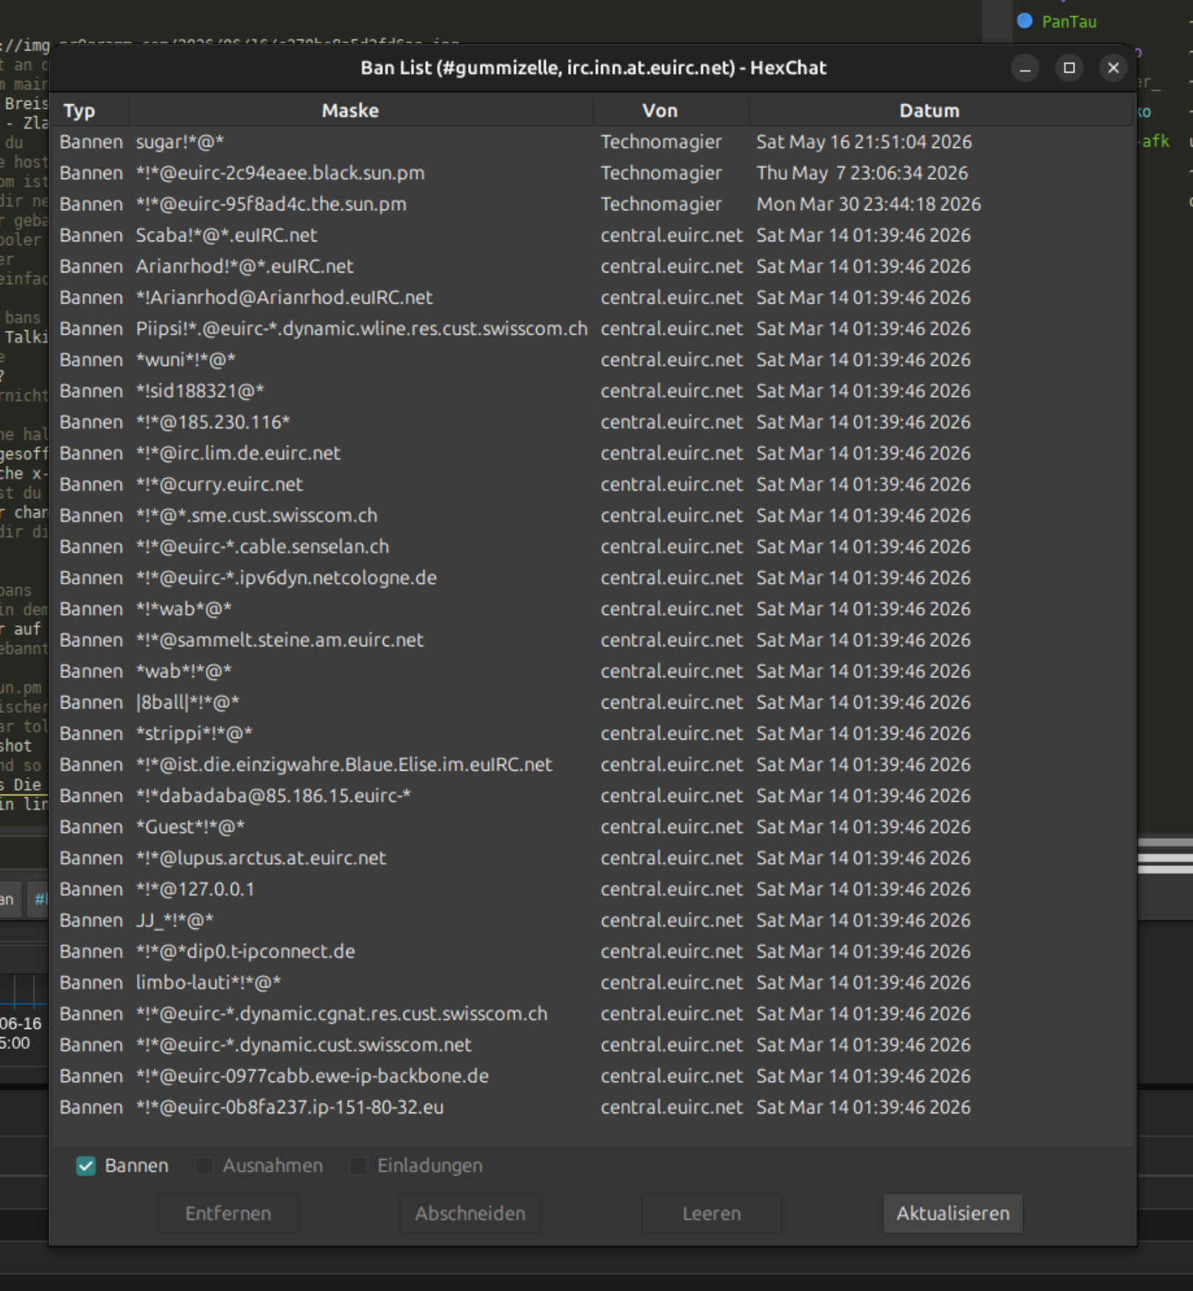Select the *!*@lupus.arctus.at.euirc.net ban
The height and width of the screenshot is (1291, 1193).
point(261,857)
